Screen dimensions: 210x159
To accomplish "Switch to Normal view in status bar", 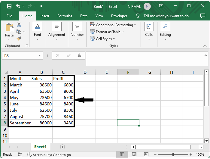I will 122,154.
